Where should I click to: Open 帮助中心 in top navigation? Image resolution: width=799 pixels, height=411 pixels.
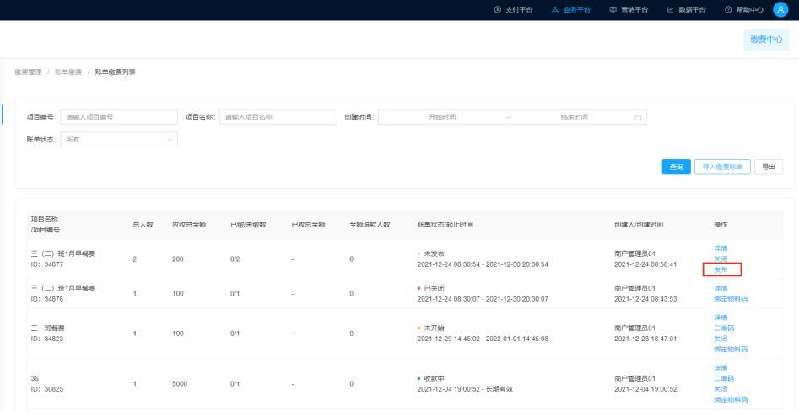point(744,9)
